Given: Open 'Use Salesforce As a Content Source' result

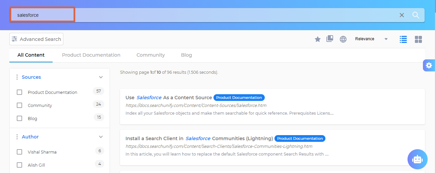Looking at the screenshot, I should [169, 98].
